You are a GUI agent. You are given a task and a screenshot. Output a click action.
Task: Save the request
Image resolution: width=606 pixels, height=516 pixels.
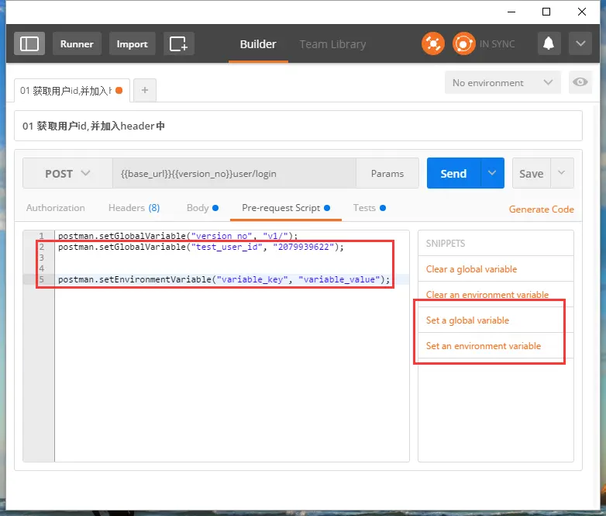click(531, 173)
